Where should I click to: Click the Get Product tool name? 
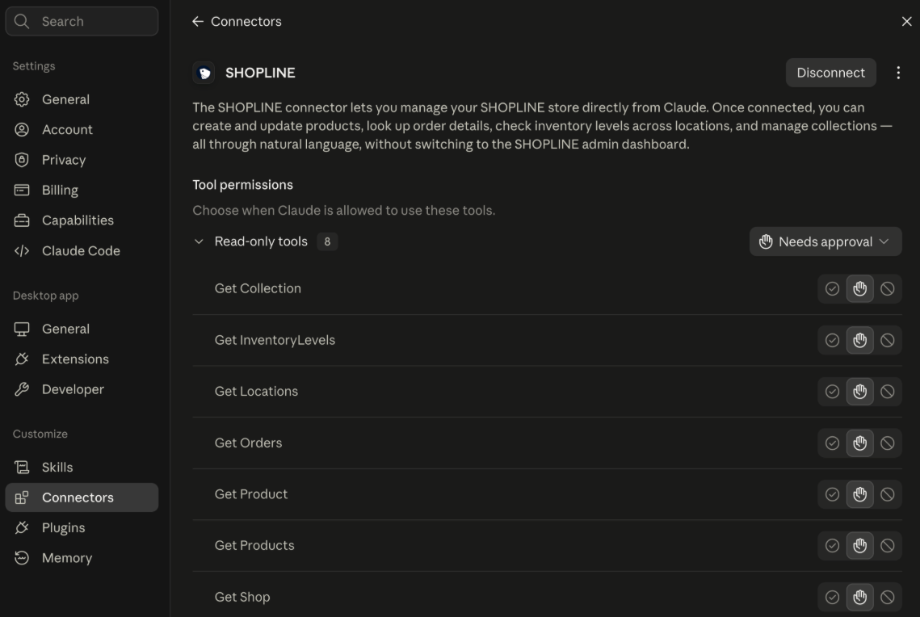251,494
